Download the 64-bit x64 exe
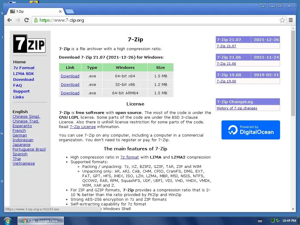 point(70,76)
